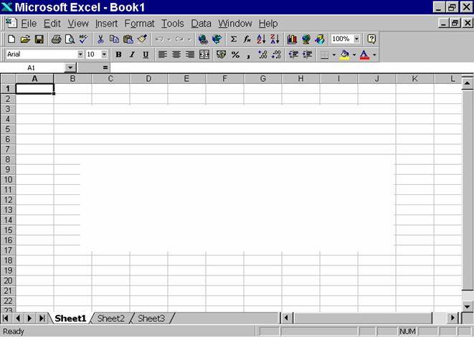Click the vertical scrollbar down arrow
Image resolution: width=474 pixels, height=337 pixels.
click(x=467, y=306)
